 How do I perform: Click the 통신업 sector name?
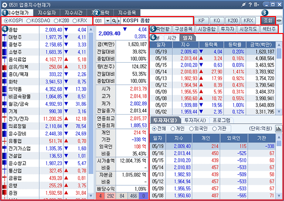15,171
